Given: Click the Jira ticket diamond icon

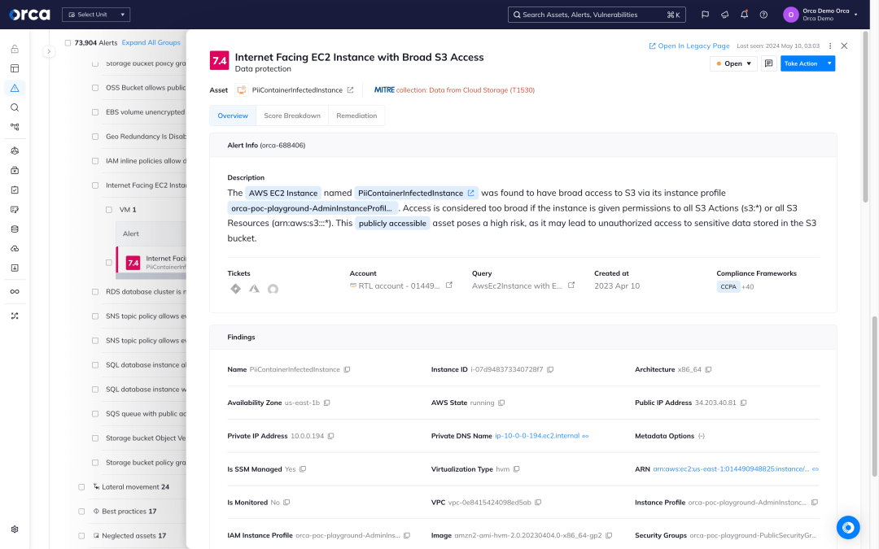Looking at the screenshot, I should pyautogui.click(x=235, y=289).
